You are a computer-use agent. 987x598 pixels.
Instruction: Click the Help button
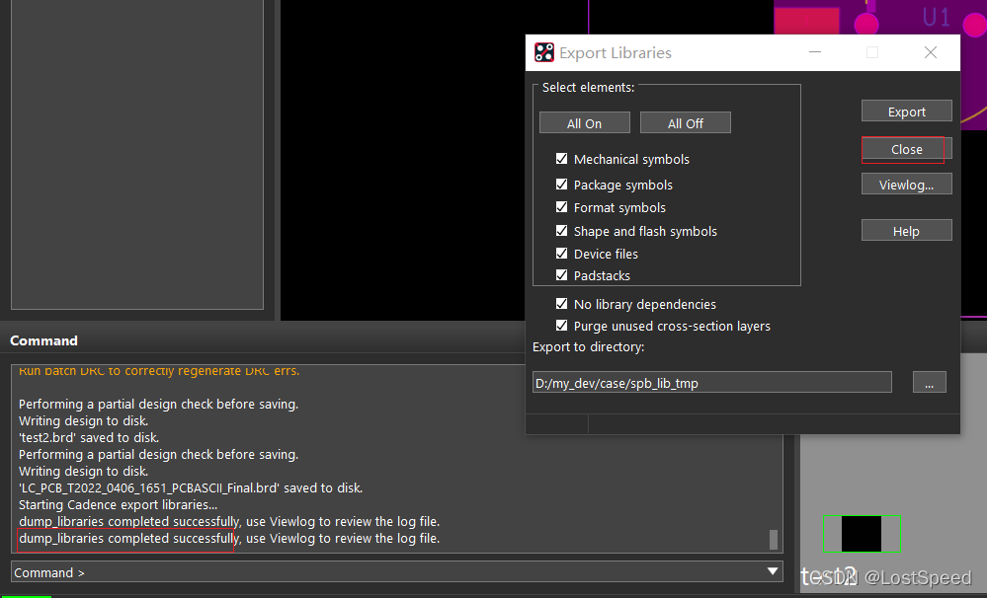[x=906, y=231]
